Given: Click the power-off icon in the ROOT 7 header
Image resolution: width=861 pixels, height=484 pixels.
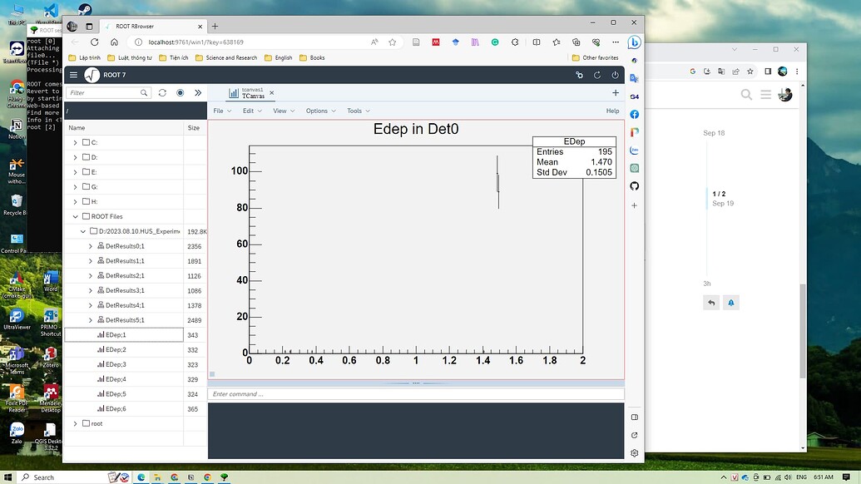Looking at the screenshot, I should pyautogui.click(x=616, y=75).
